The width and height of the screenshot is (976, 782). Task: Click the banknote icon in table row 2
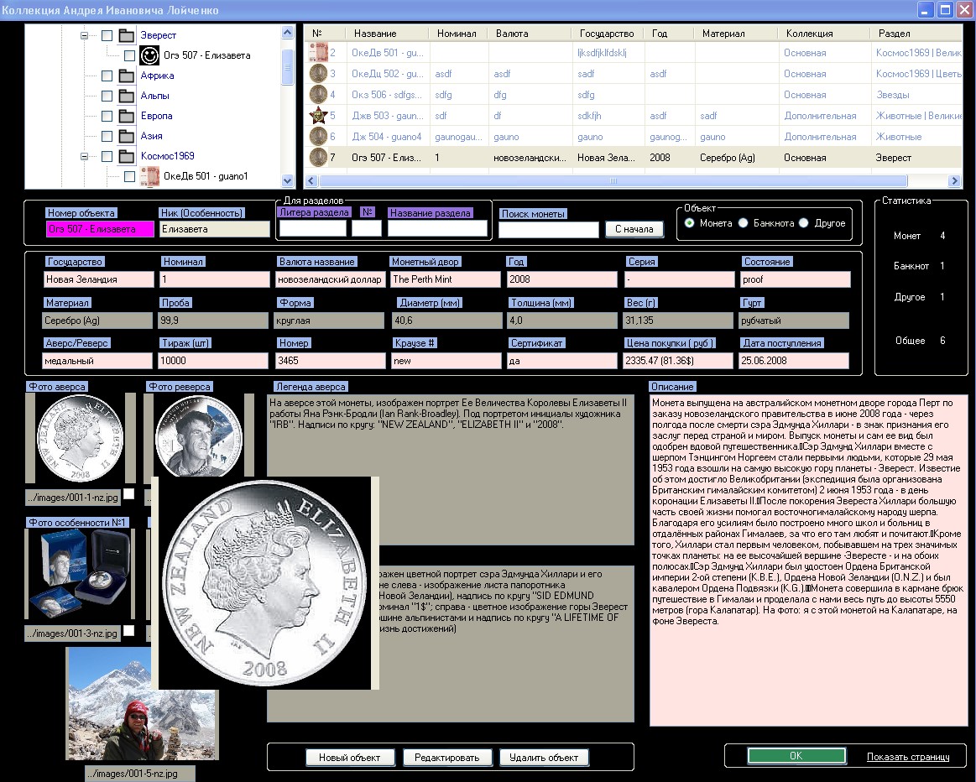[x=318, y=52]
